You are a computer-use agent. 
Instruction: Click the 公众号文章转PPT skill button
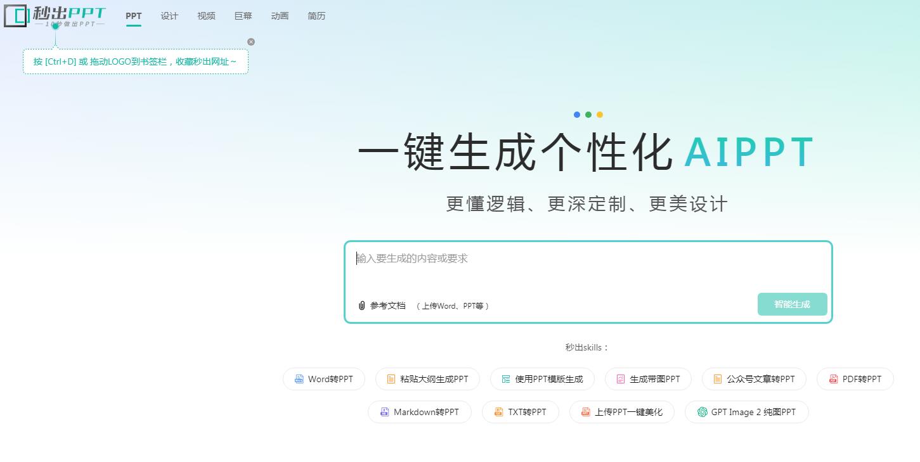click(x=754, y=379)
